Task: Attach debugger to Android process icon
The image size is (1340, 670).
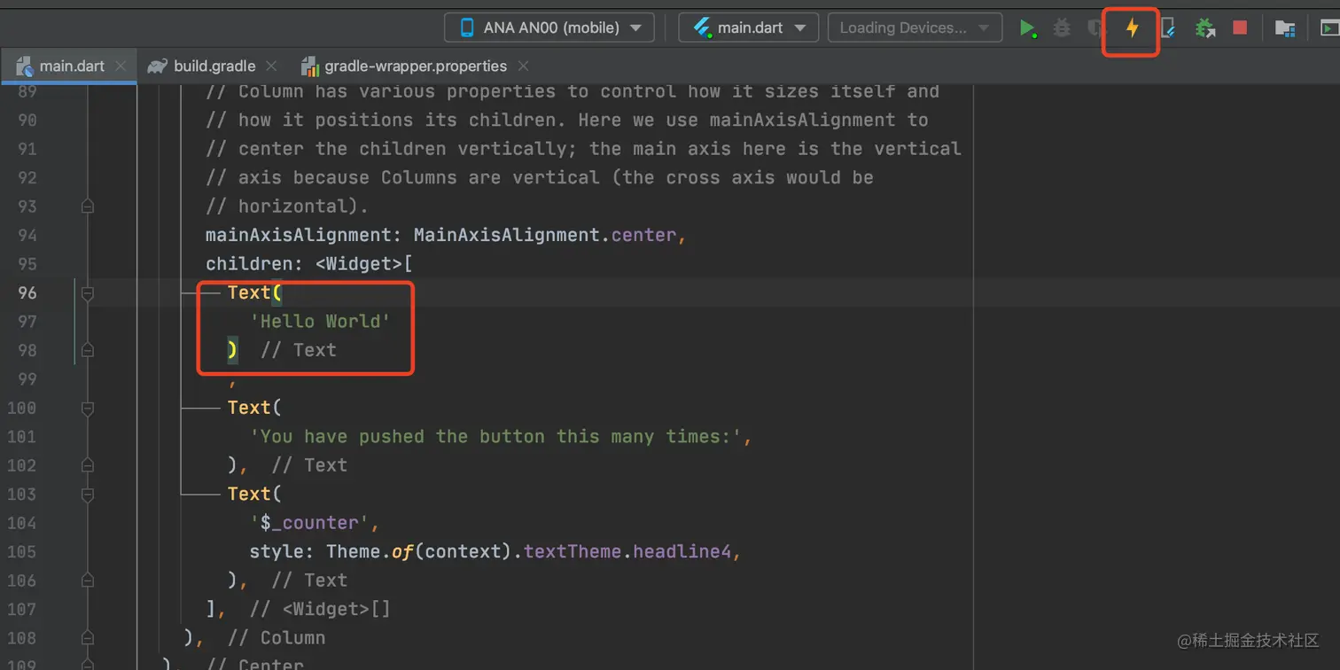Action: [1204, 28]
